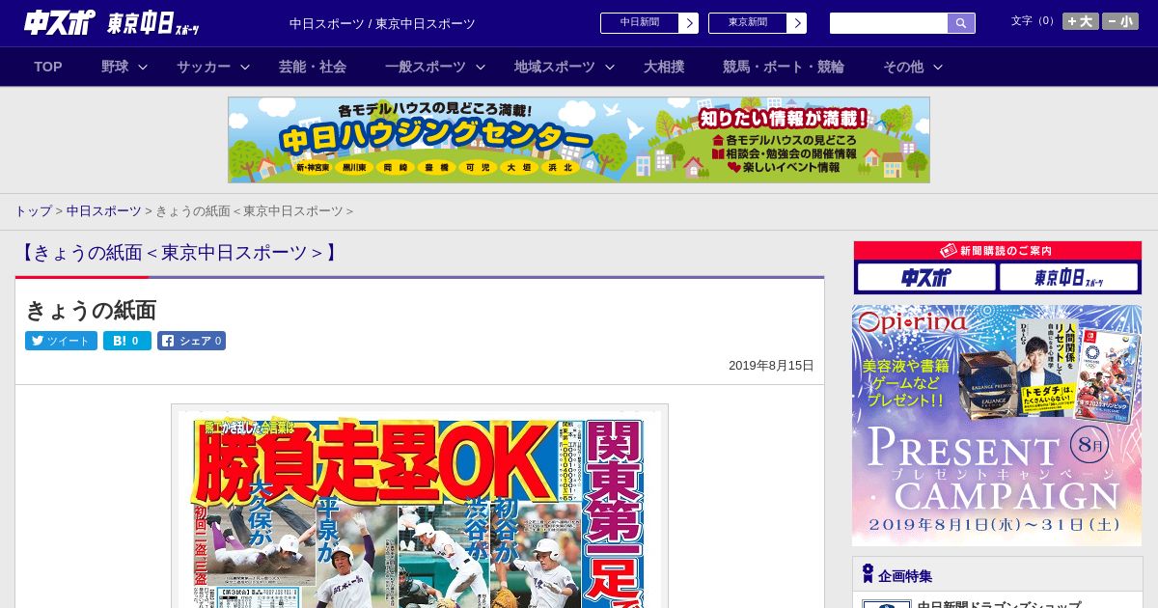Share on Facebook via シェア button
The height and width of the screenshot is (608, 1158).
coord(191,341)
